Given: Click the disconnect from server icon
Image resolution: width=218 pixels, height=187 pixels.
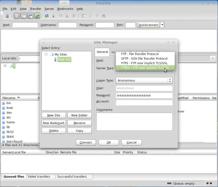Looking at the screenshot, I should (67, 16).
